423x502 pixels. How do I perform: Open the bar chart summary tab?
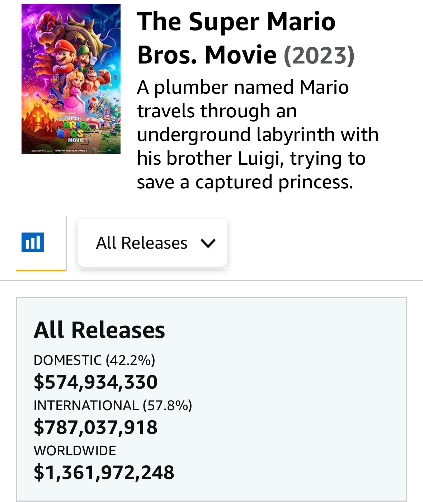(33, 242)
